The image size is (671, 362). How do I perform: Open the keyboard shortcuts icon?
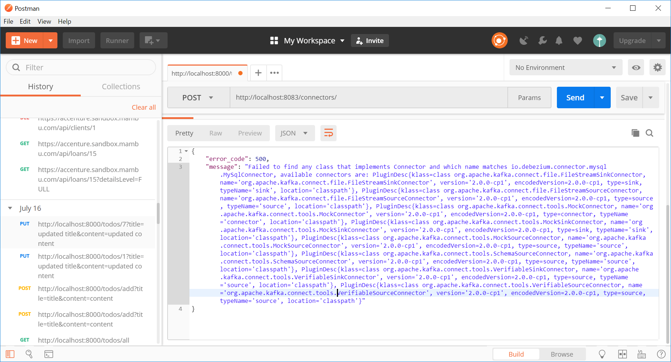coord(642,354)
